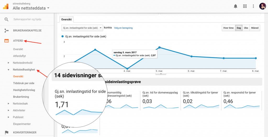Click the Velg en beregning link

(x=123, y=28)
